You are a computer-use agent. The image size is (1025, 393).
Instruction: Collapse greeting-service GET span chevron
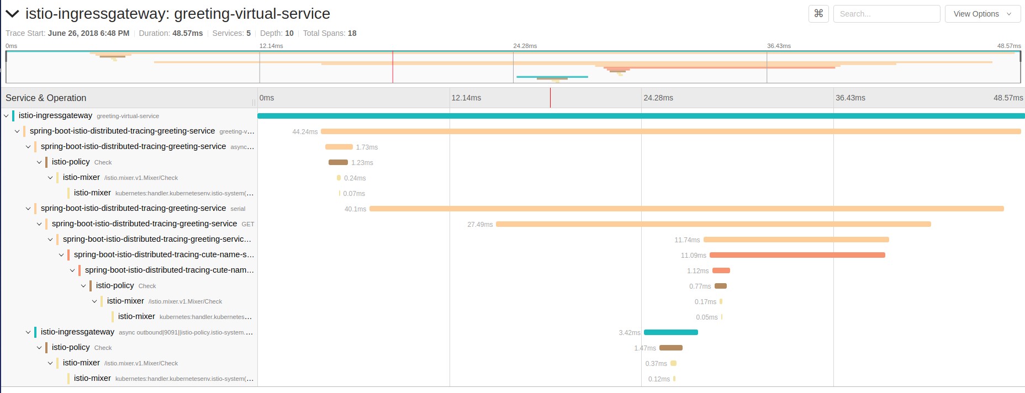[39, 224]
